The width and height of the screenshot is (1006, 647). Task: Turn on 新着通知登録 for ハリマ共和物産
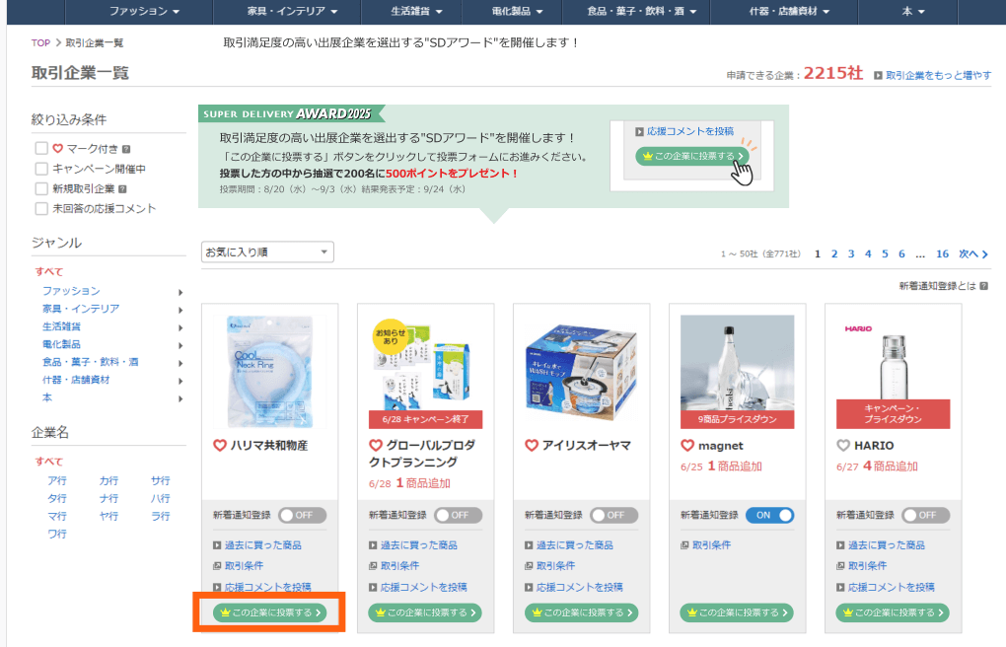click(302, 516)
